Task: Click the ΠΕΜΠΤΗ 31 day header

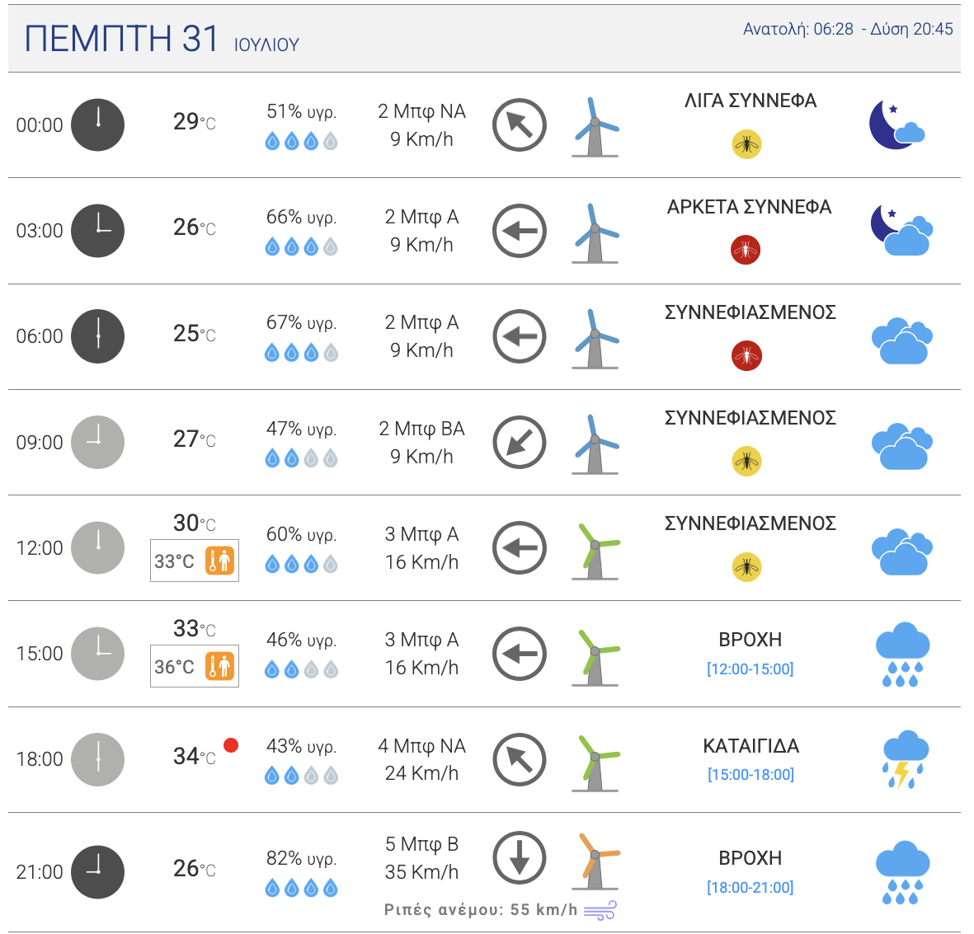Action: click(x=122, y=39)
